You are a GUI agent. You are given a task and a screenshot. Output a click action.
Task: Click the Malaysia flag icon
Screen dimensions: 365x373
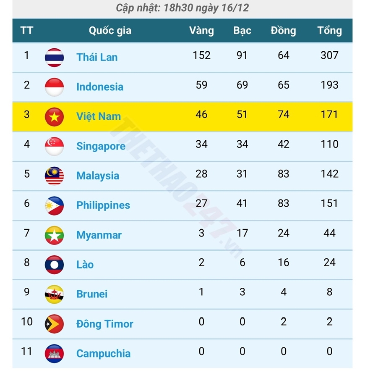point(55,176)
